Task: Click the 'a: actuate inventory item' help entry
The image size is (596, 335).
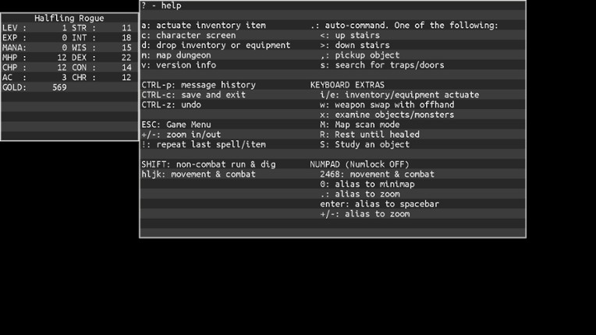Action: coord(203,26)
